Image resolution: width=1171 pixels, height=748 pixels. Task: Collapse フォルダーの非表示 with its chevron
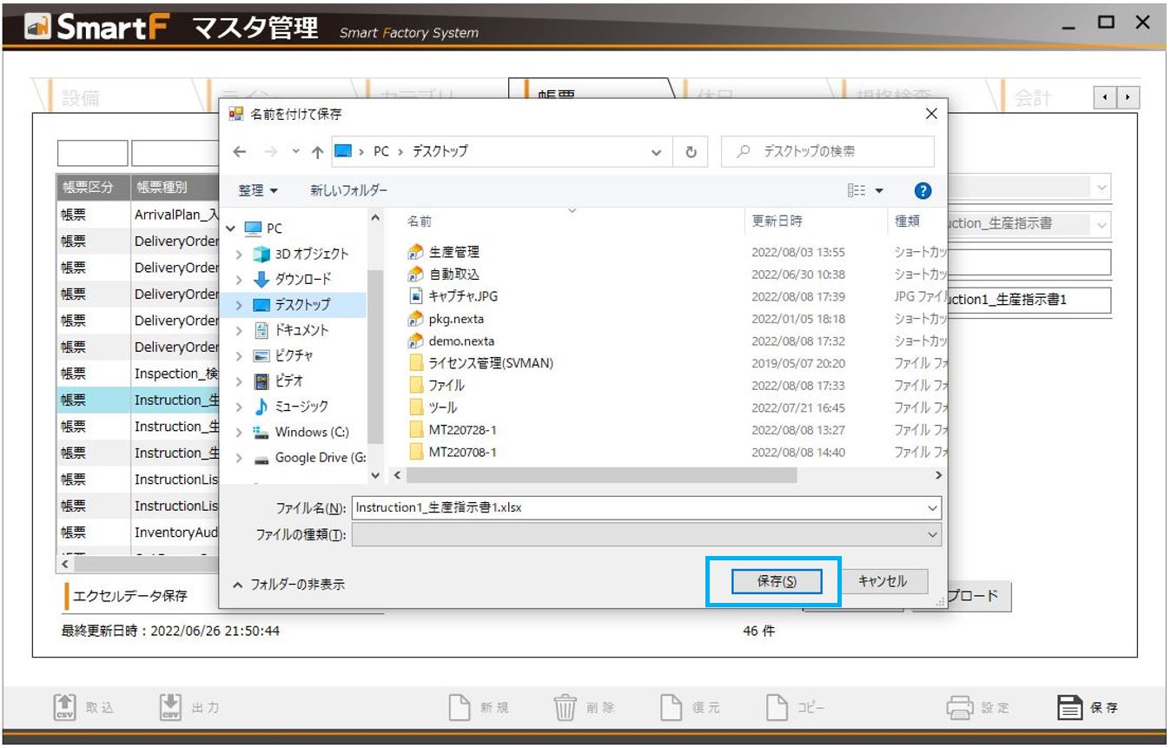(237, 585)
